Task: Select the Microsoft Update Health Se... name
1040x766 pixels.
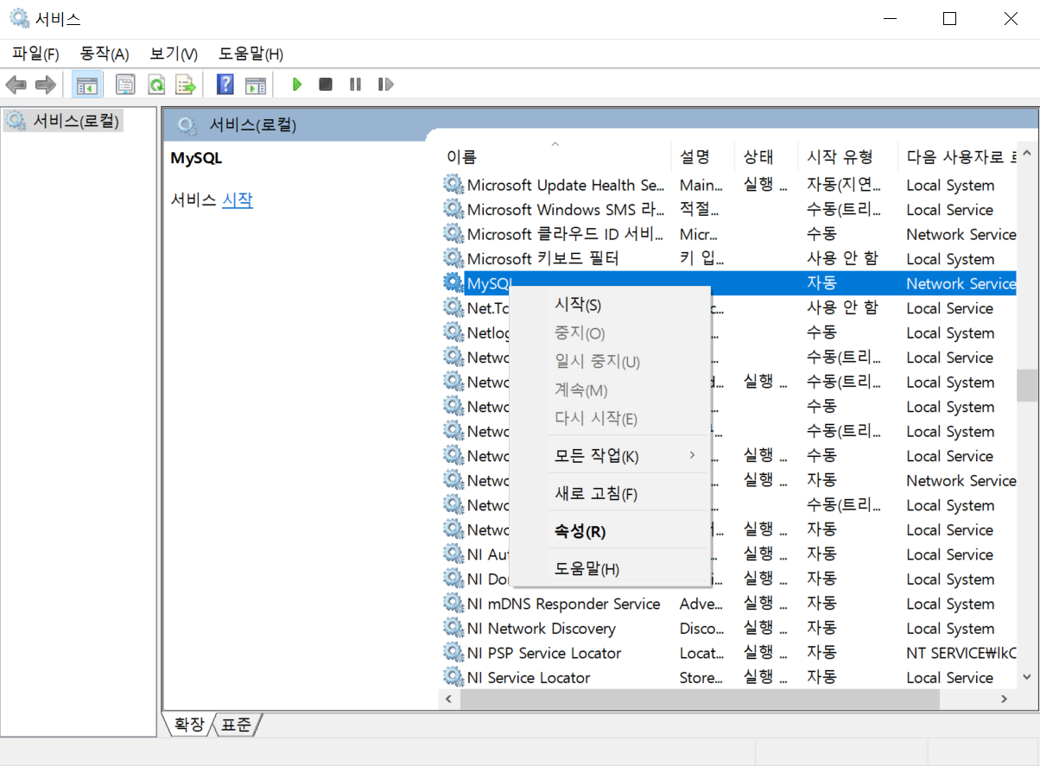Action: (566, 185)
